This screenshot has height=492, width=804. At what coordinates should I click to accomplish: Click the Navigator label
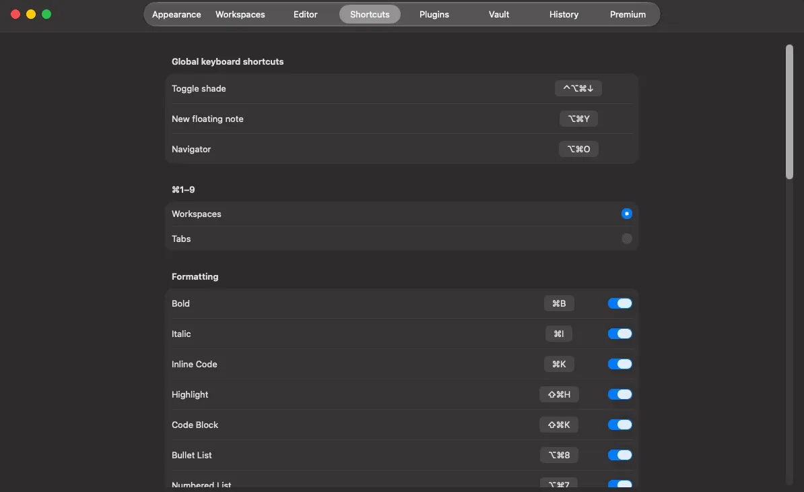tap(191, 149)
